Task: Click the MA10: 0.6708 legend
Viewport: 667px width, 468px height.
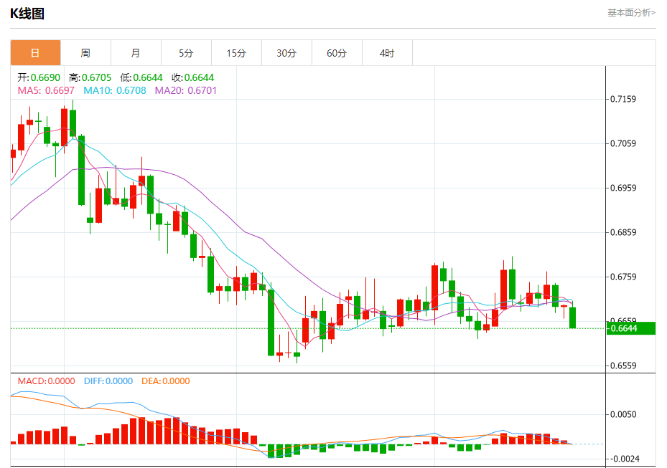Action: (x=115, y=90)
